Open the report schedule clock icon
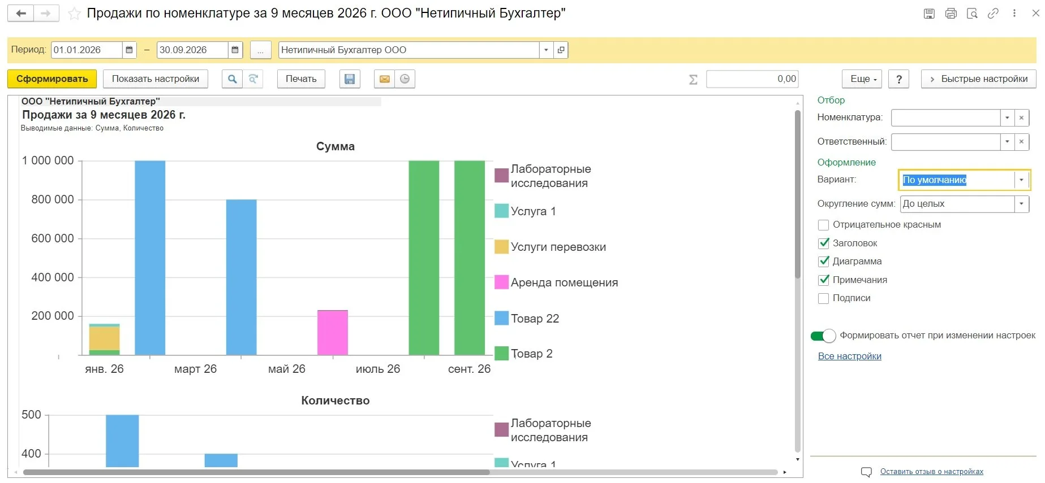 405,79
